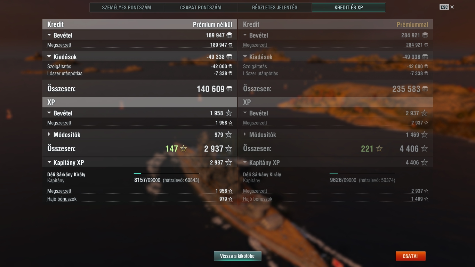Click the star icon next to green 147
The width and height of the screenshot is (475, 267).
click(184, 149)
